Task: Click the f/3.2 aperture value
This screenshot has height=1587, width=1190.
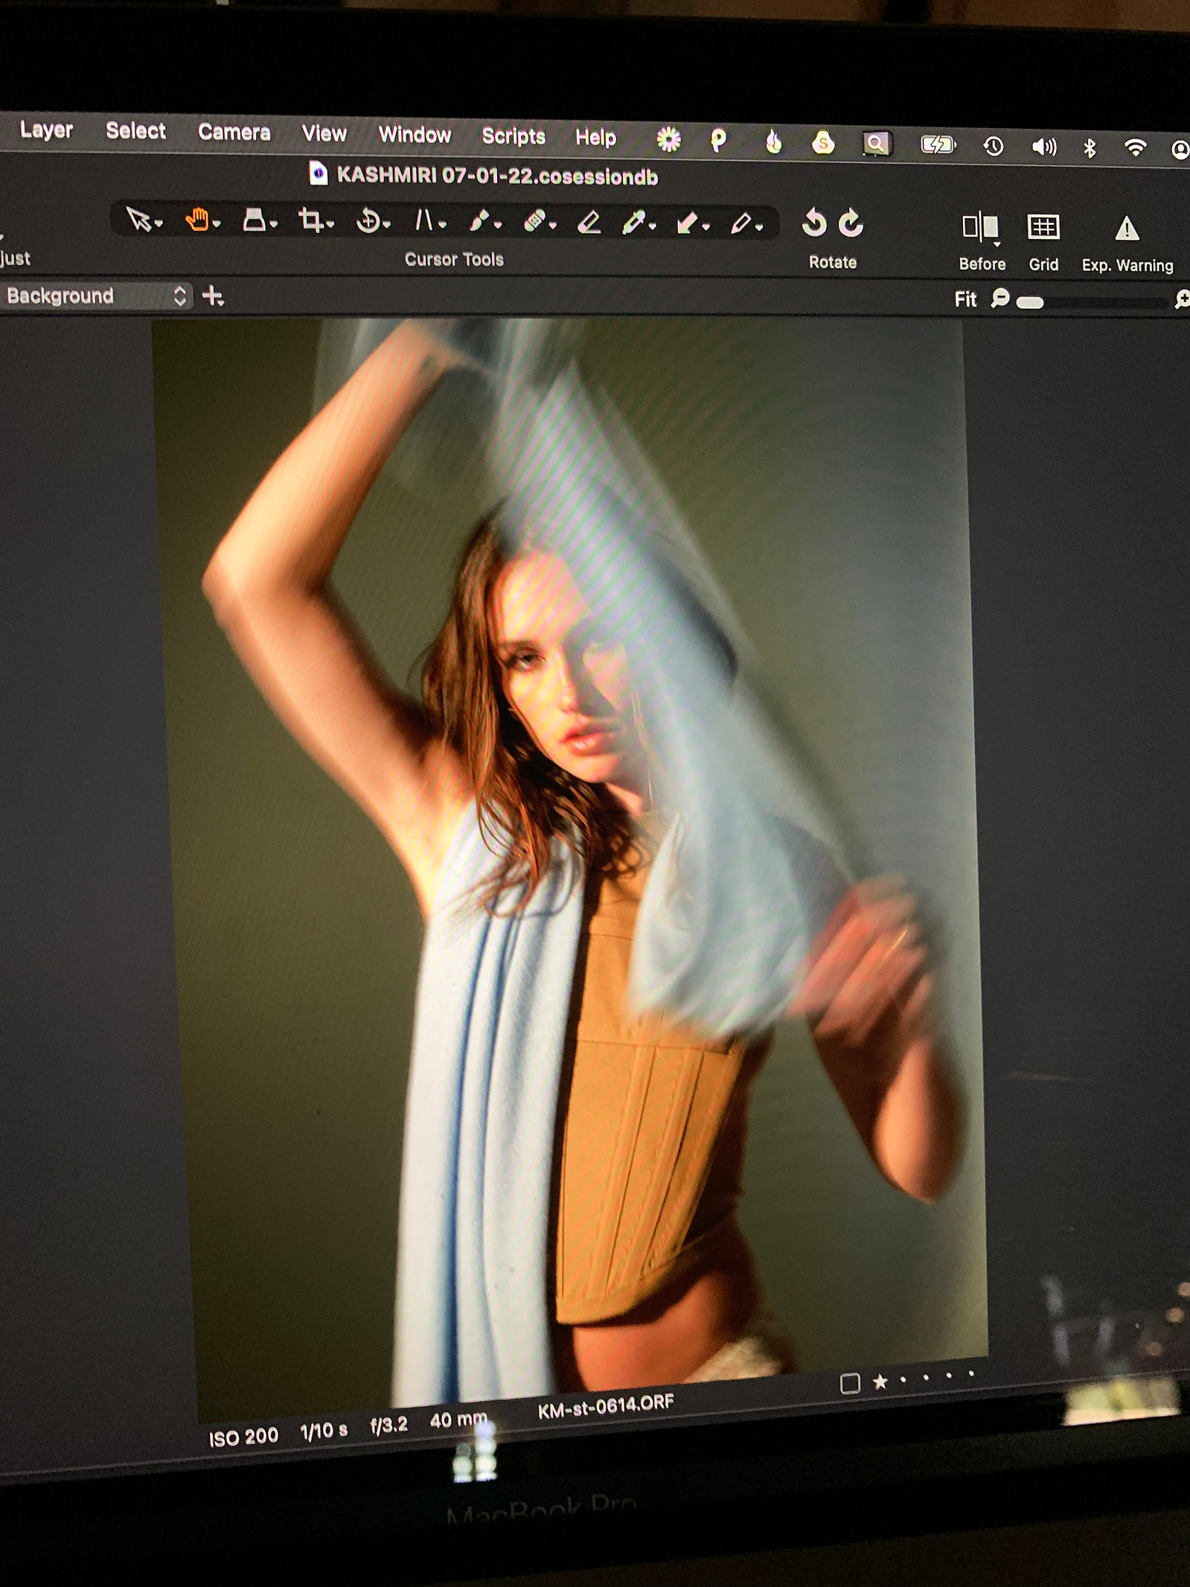Action: (389, 1425)
